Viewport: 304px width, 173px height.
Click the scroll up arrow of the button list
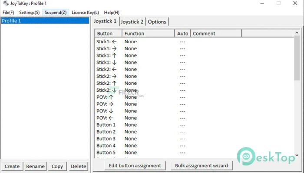(x=297, y=33)
